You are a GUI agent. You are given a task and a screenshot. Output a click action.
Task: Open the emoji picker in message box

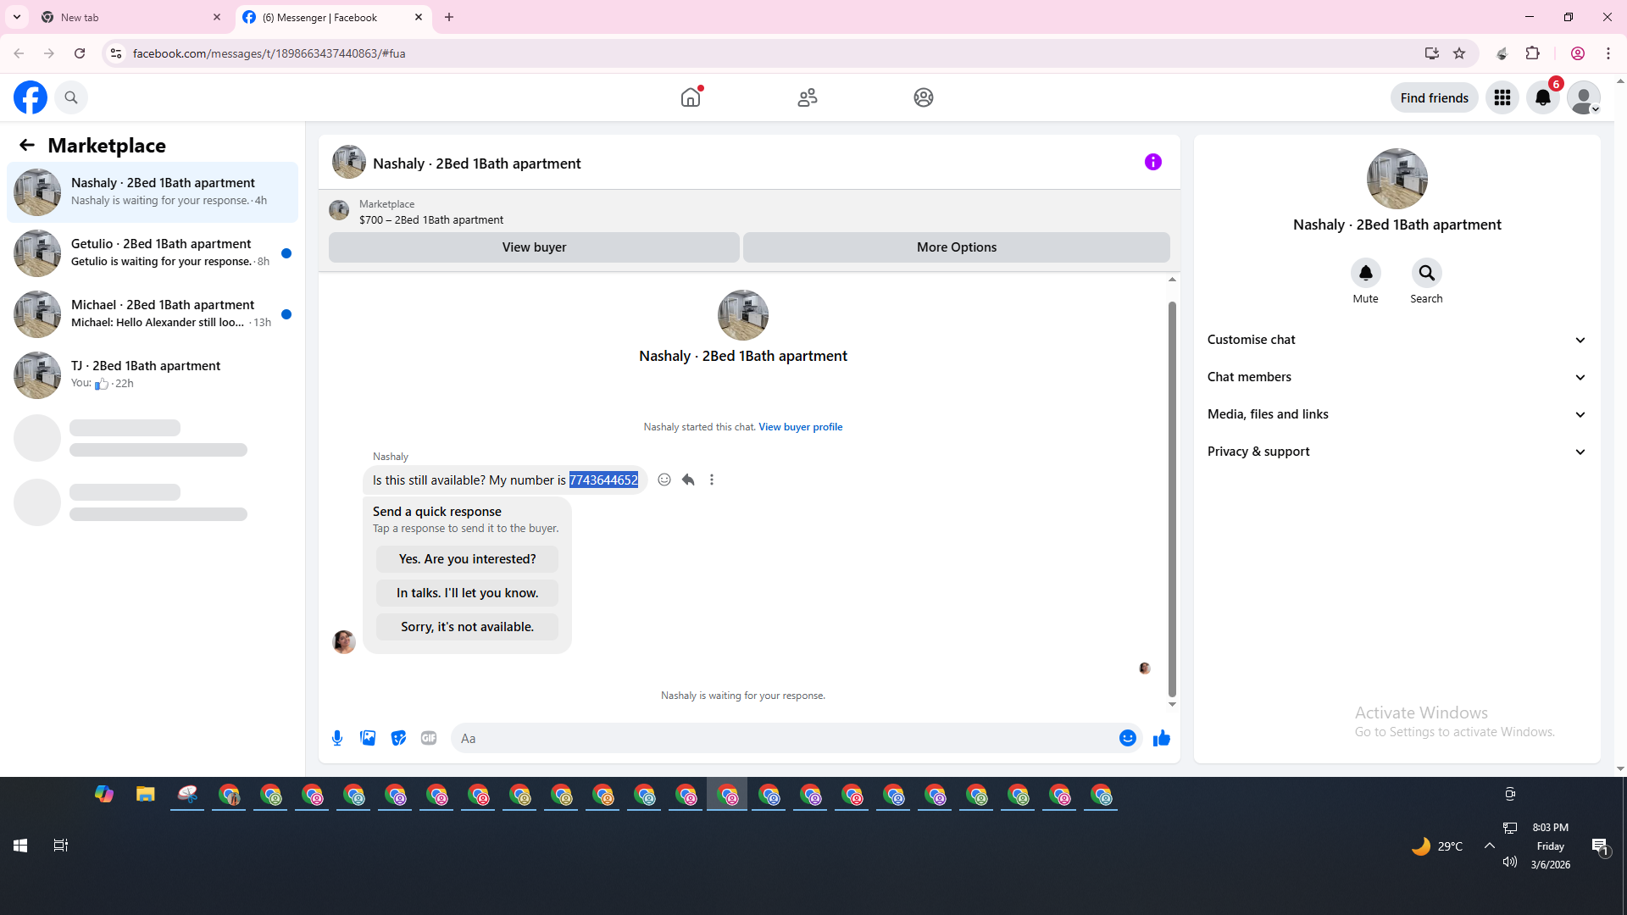(x=1127, y=738)
